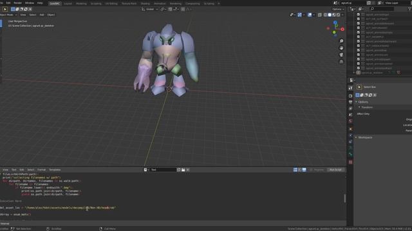412x231 pixels.
Task: Switch to the UV Editing workspace tab
Action: tap(111, 4)
